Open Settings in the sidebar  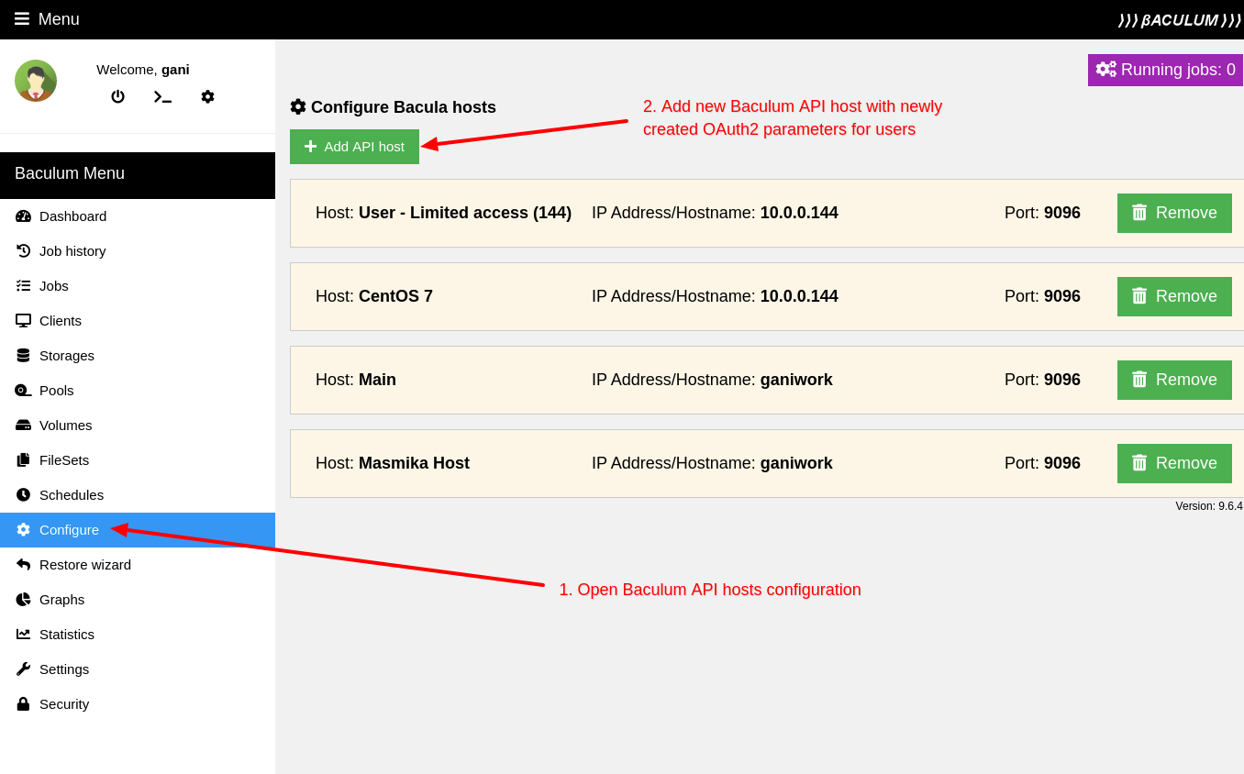click(x=138, y=669)
